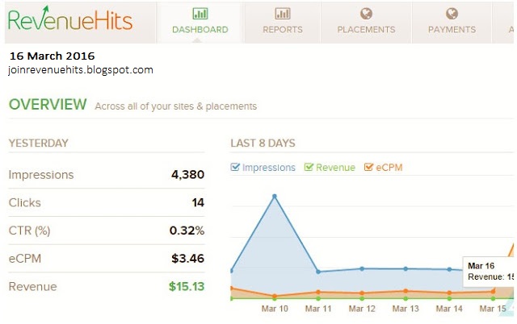Click the Payments globe icon
The image size is (517, 324).
pyautogui.click(x=452, y=14)
